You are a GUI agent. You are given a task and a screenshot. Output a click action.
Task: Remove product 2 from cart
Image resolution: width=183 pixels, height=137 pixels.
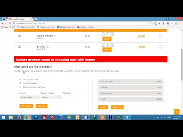[161, 47]
